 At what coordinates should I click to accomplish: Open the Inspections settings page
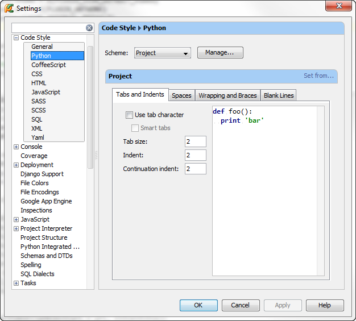click(x=36, y=210)
